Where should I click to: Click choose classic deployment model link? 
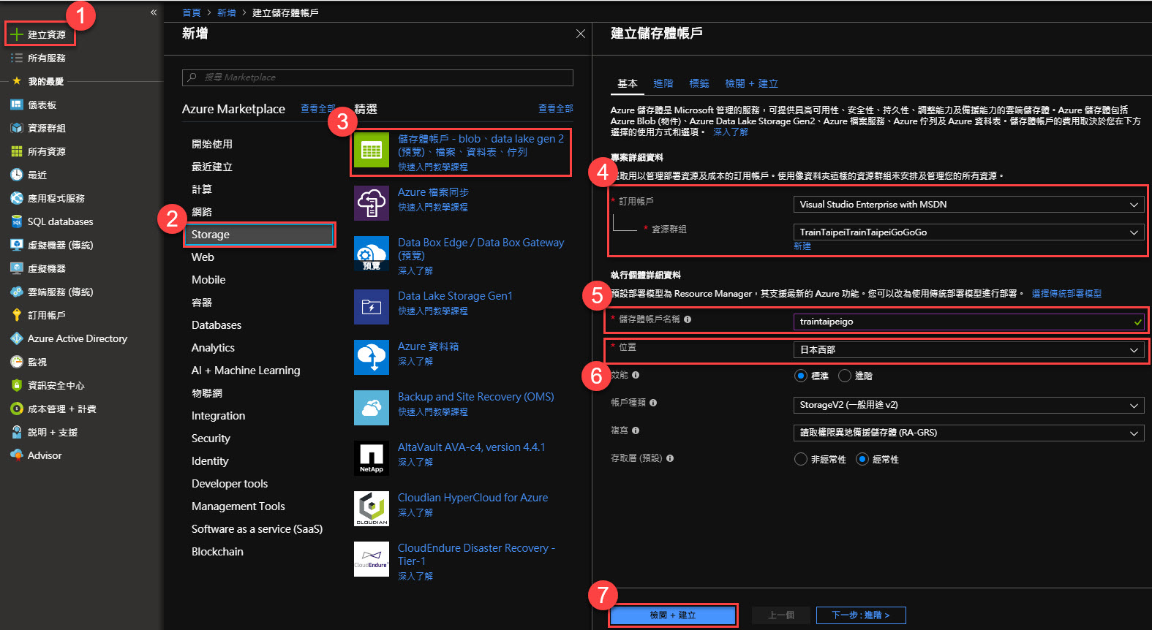(x=1066, y=294)
